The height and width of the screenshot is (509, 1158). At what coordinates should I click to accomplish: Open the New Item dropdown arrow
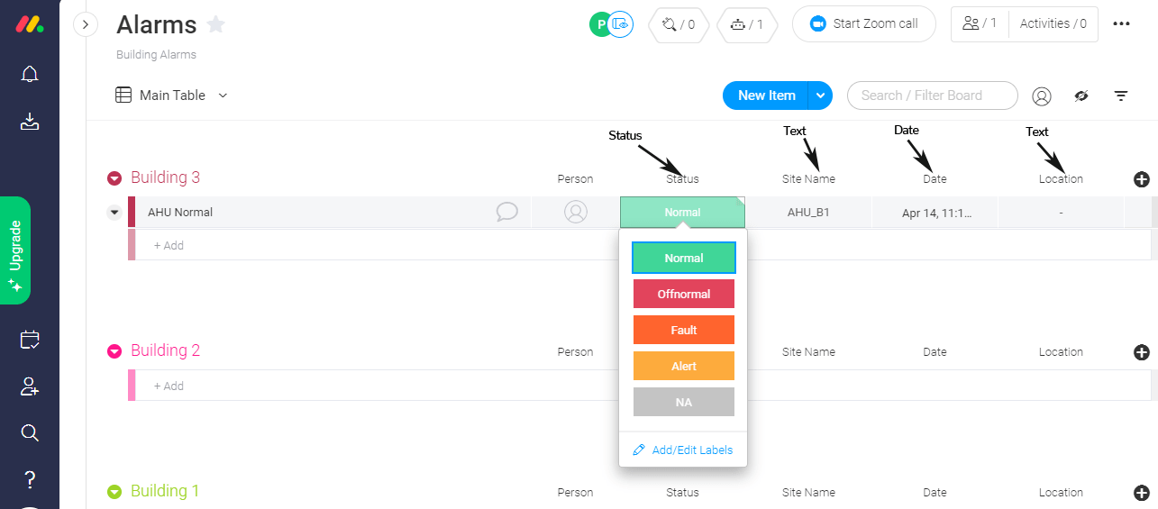point(820,95)
